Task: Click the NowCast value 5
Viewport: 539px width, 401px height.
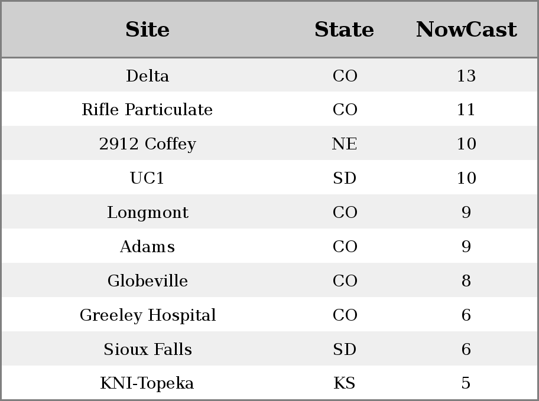Action: (466, 383)
